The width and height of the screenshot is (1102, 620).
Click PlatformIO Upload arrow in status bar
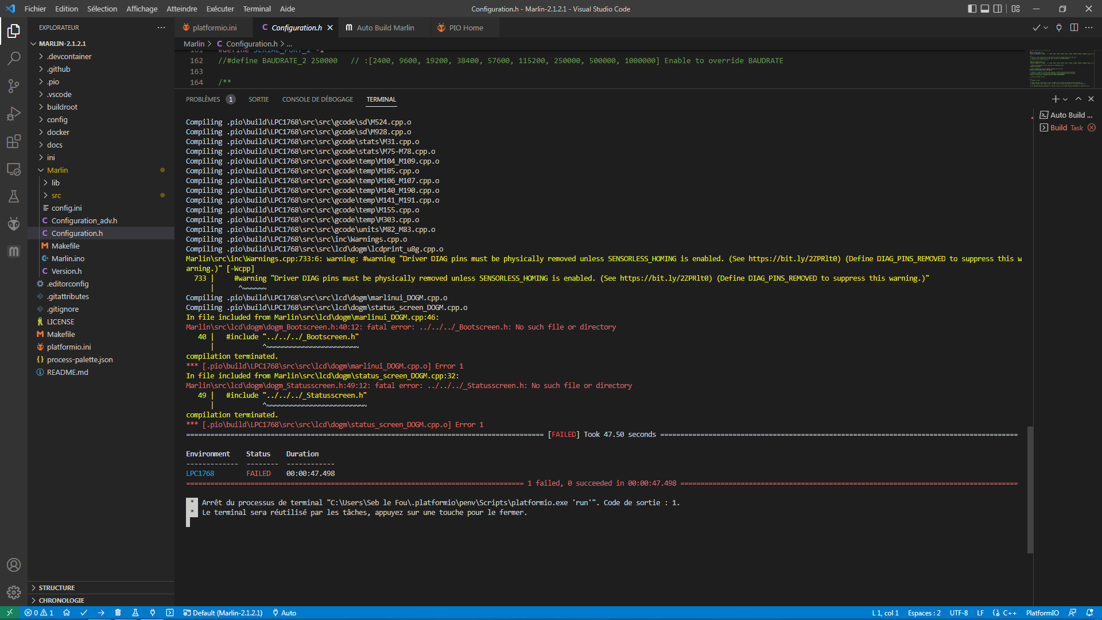point(101,613)
